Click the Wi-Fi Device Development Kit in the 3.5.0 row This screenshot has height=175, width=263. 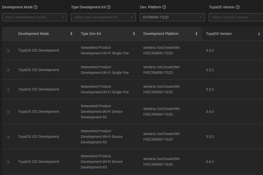[x=102, y=137]
